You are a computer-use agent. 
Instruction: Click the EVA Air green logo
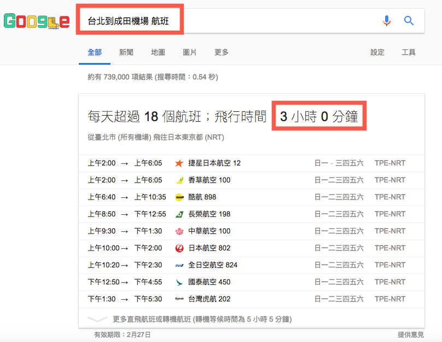click(179, 214)
